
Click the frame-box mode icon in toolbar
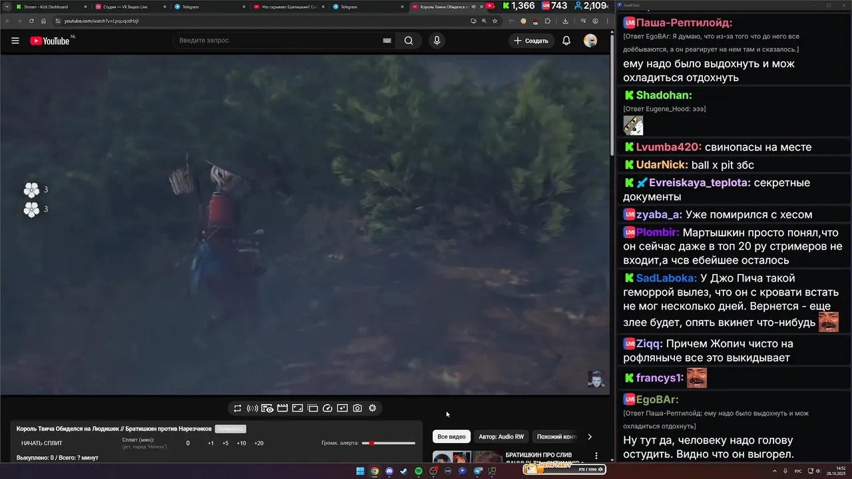(x=298, y=408)
